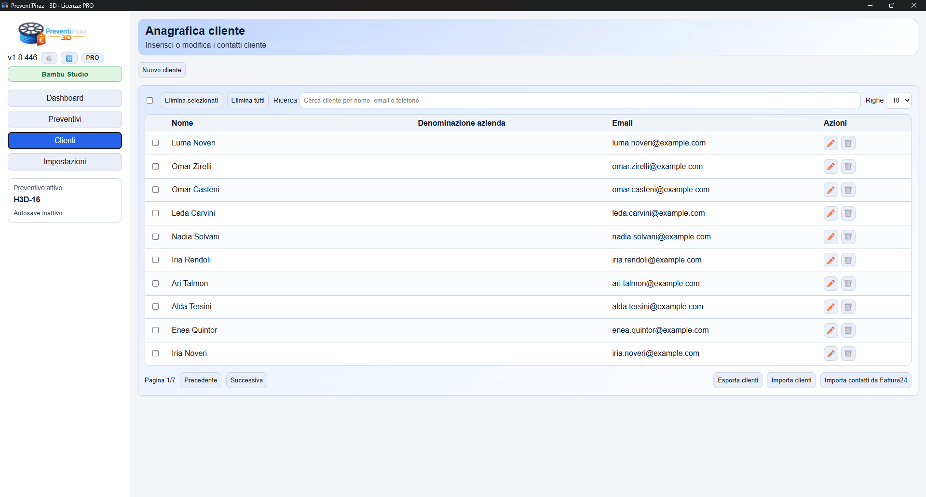Toggle the select-all checkbox beside Elimina selezionati

(x=150, y=101)
